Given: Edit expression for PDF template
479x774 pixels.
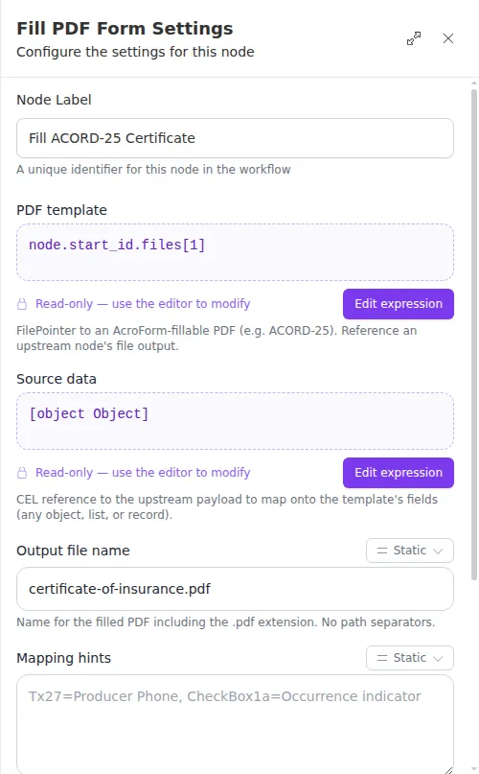Looking at the screenshot, I should click(399, 304).
